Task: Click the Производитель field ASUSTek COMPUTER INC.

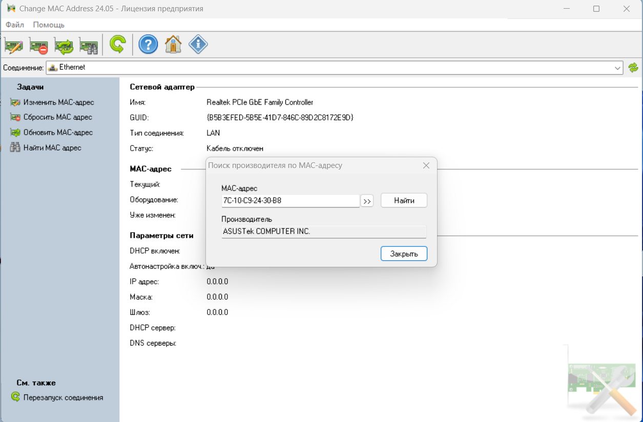Action: tap(324, 231)
